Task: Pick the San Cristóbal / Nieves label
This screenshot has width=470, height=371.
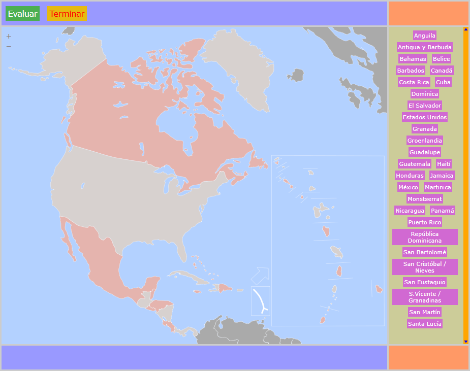Action: pyautogui.click(x=425, y=267)
